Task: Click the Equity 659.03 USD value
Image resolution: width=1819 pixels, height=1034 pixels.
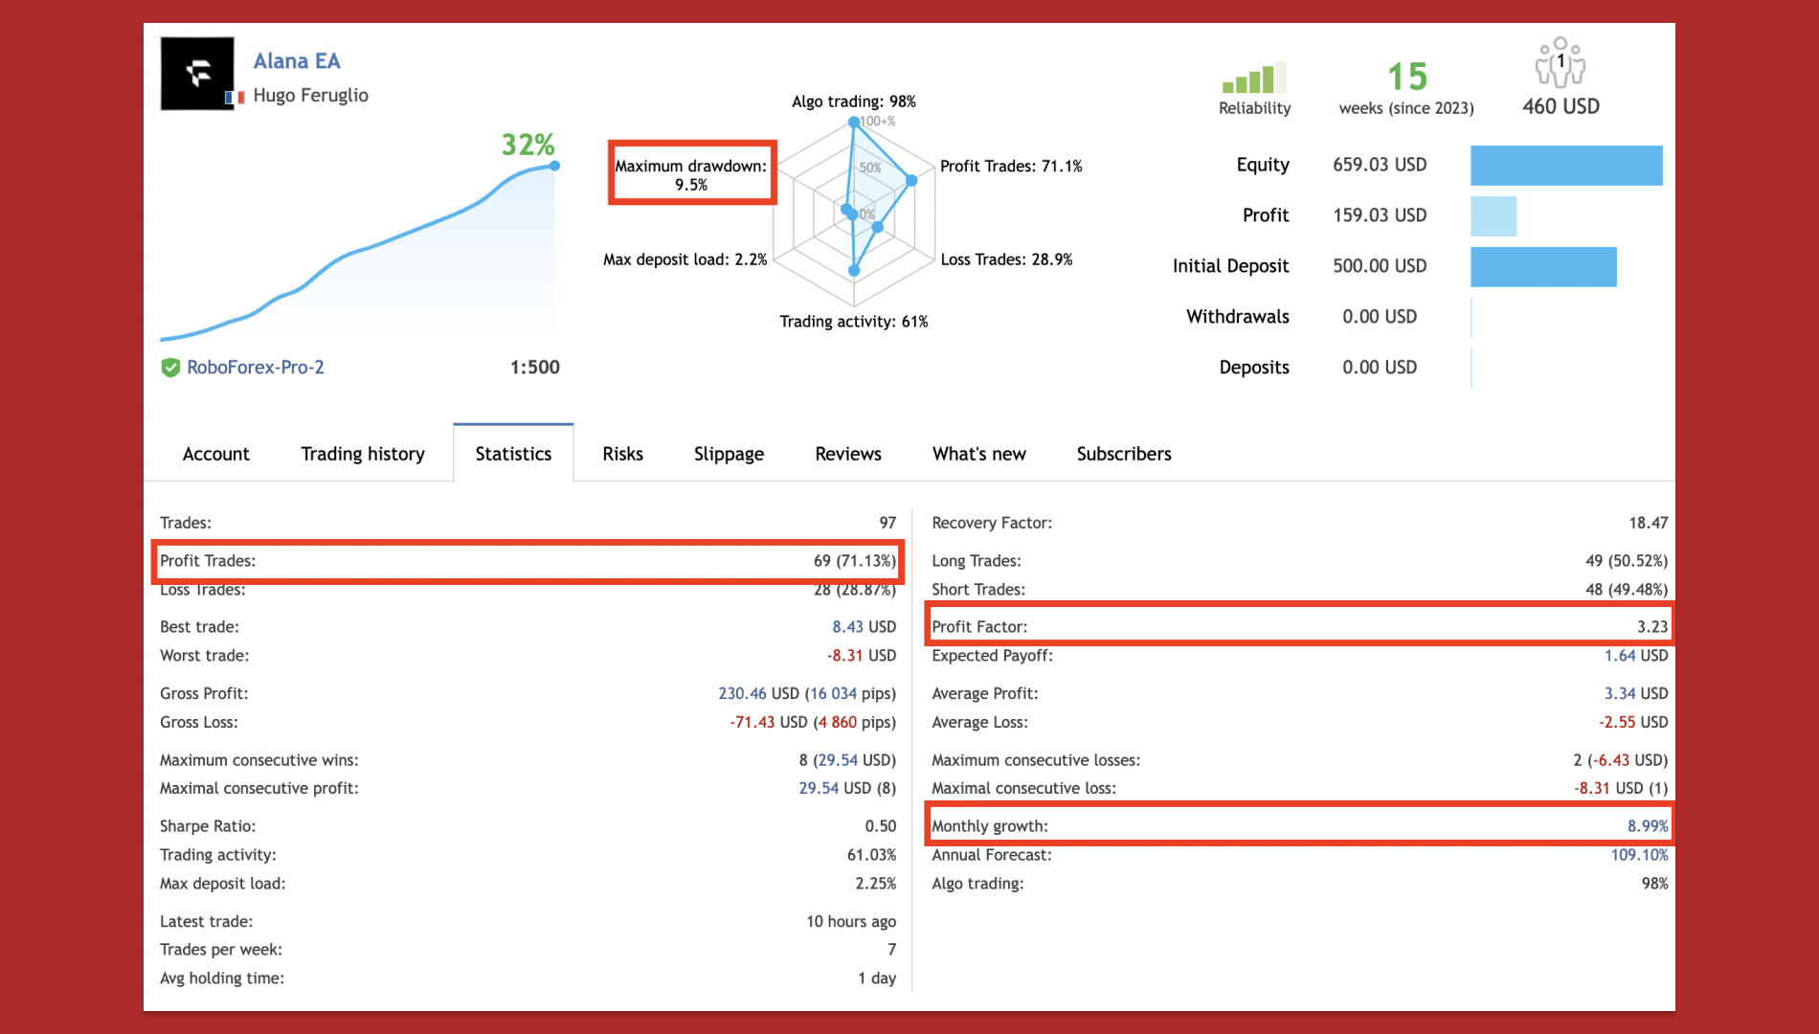Action: coord(1380,165)
